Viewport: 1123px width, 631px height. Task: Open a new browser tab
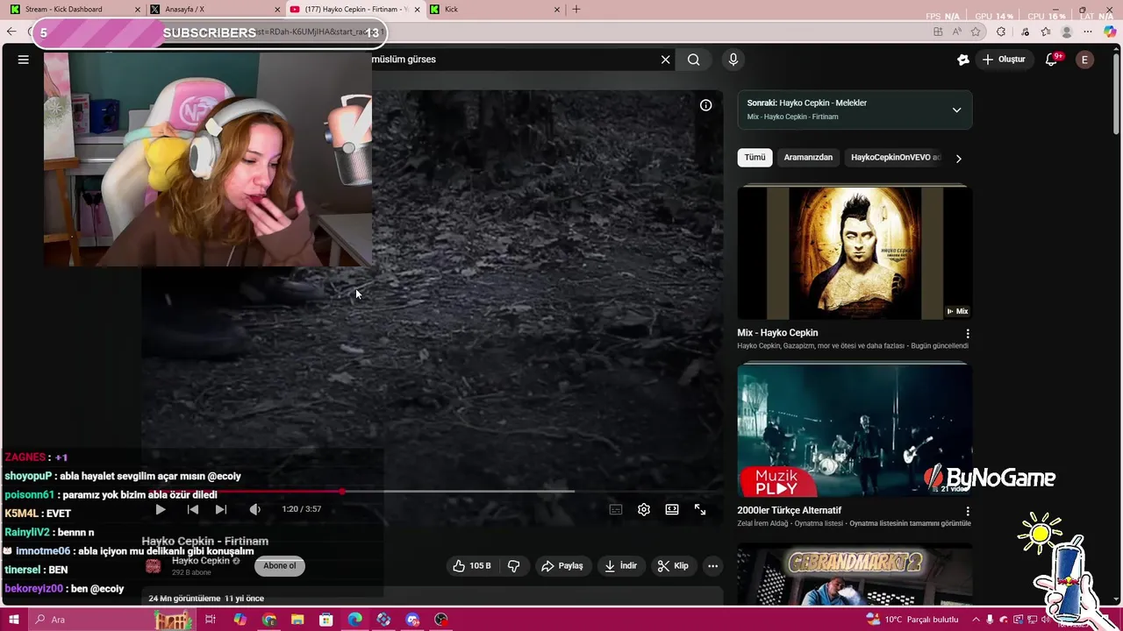576,9
